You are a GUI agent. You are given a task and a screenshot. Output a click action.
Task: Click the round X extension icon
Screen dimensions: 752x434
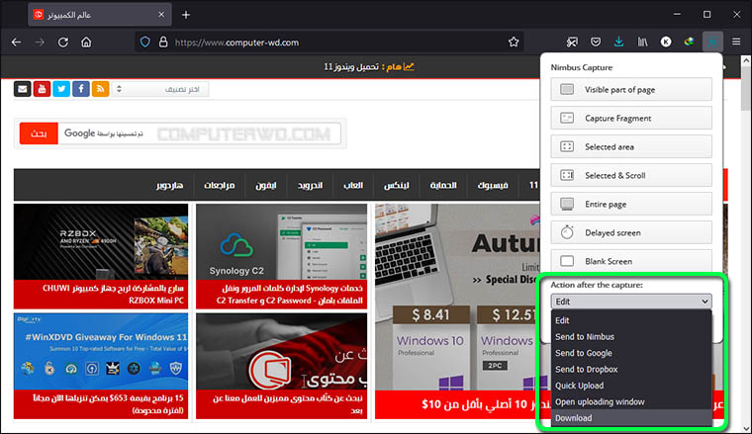tap(666, 43)
